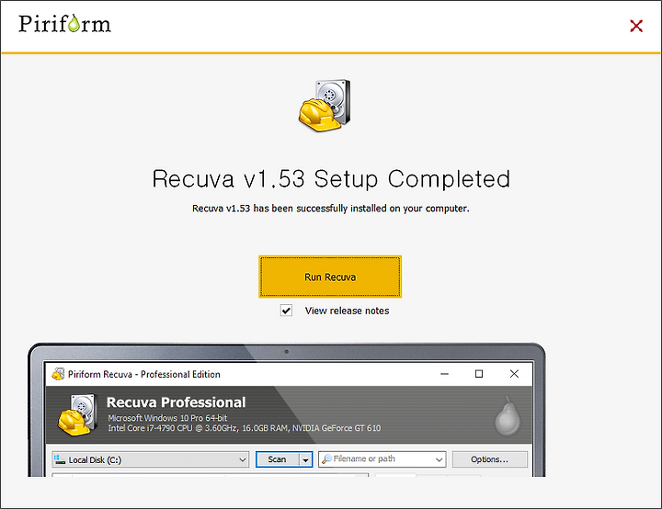Uncheck the View release notes checkbox

point(286,311)
